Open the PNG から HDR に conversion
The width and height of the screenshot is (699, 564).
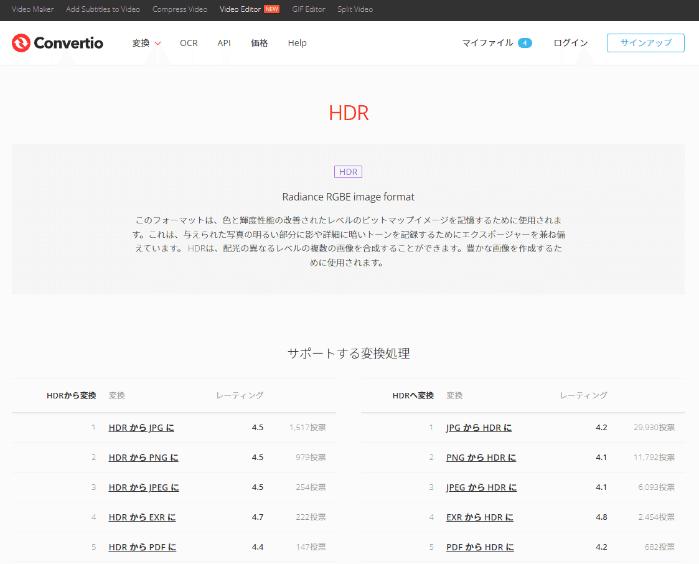pos(481,458)
